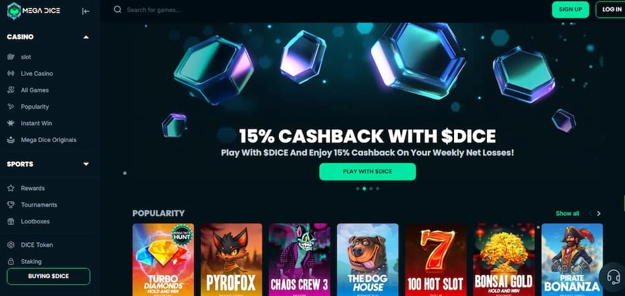Click the SIGN UP button

click(x=570, y=10)
